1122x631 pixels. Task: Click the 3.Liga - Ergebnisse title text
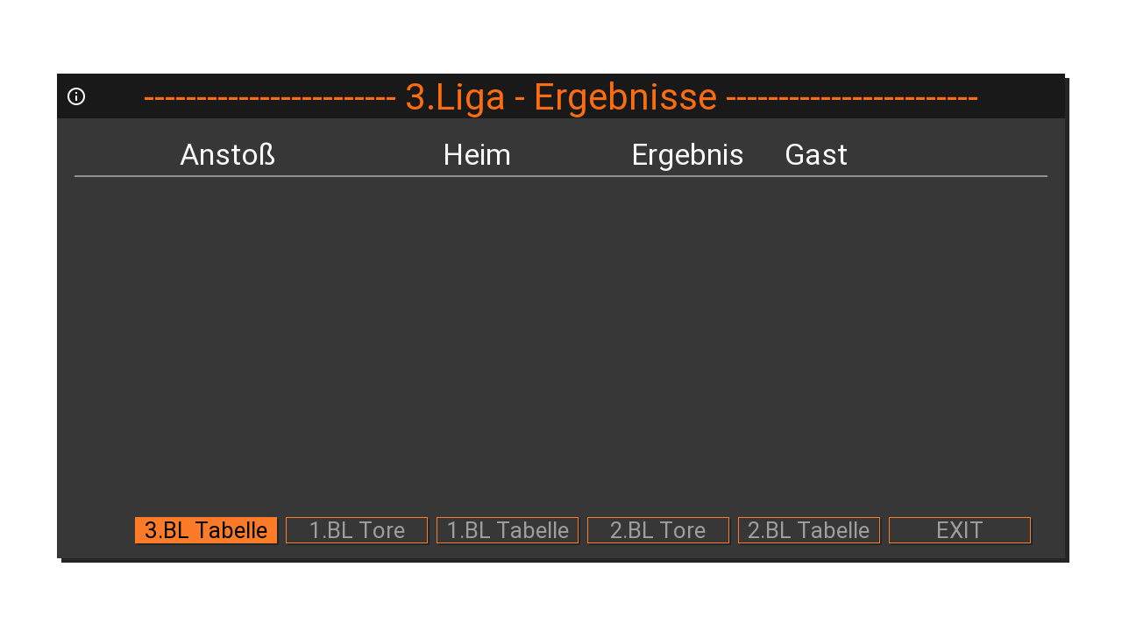pyautogui.click(x=561, y=97)
